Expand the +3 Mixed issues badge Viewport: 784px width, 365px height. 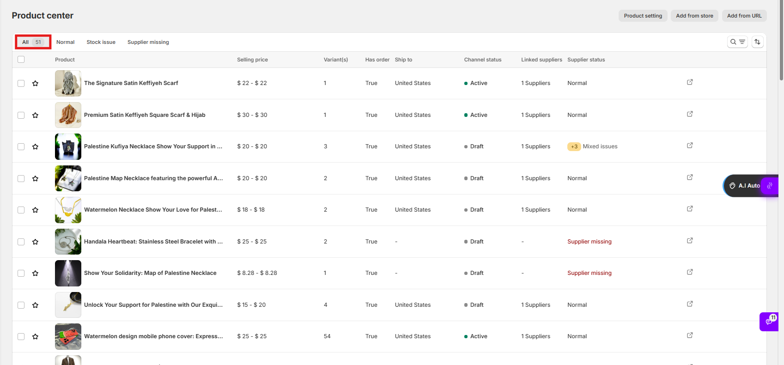[574, 146]
